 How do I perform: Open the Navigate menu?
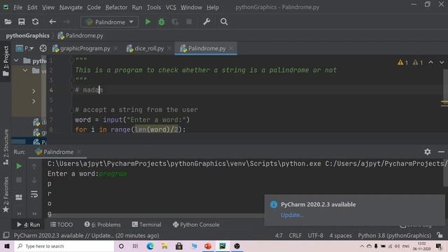point(71,7)
